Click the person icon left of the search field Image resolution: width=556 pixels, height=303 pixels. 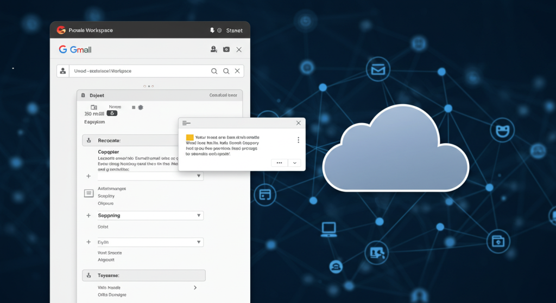click(x=63, y=71)
